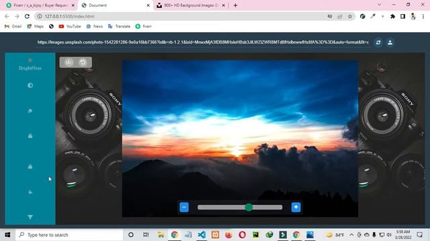The height and width of the screenshot is (241, 430).
Task: Close the HD Background Images tab
Action: 224,5
